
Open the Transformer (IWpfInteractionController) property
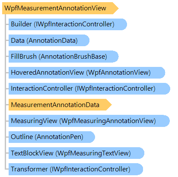tap(76, 169)
